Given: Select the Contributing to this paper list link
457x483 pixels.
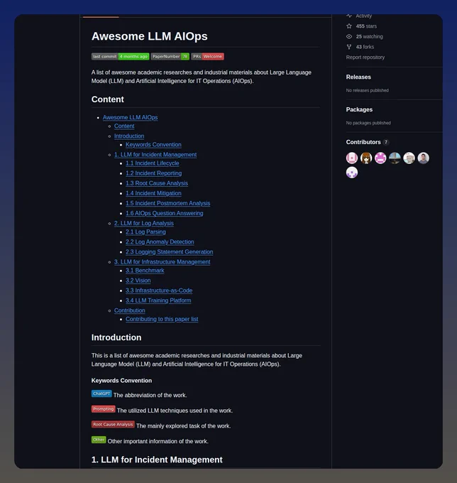Looking at the screenshot, I should 162,319.
